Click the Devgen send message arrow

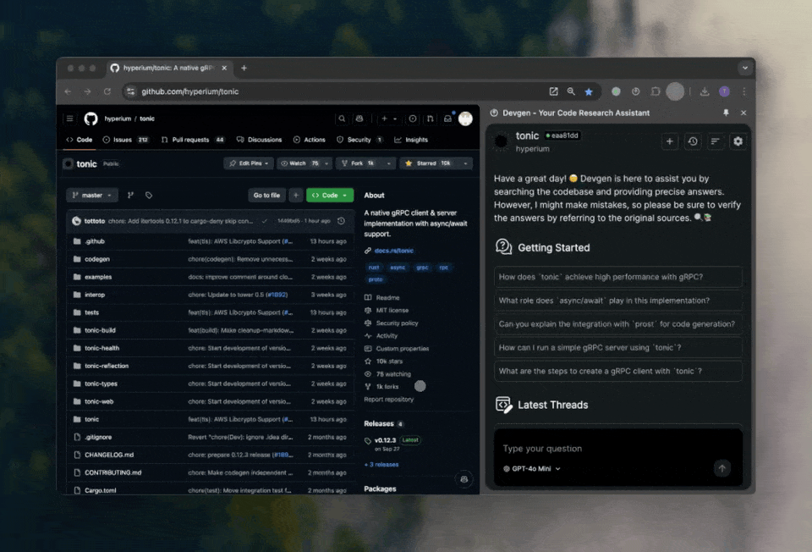tap(721, 468)
